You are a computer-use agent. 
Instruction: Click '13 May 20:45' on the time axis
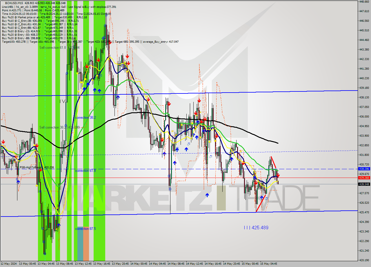(120, 264)
